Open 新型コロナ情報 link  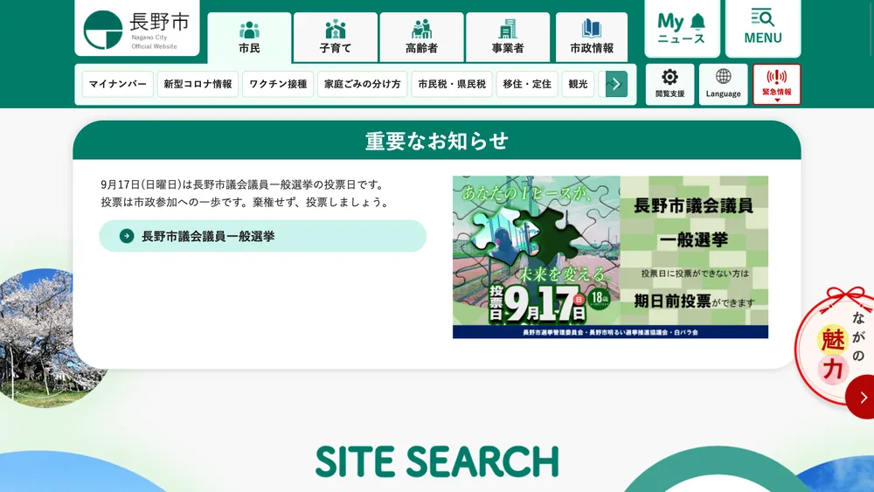point(198,84)
